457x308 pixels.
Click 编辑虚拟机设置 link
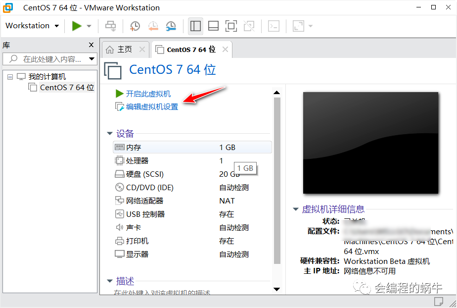point(152,107)
